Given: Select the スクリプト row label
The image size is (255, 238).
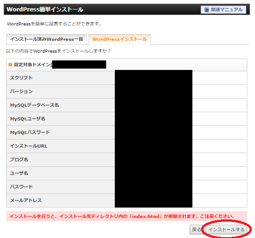Looking at the screenshot, I should coord(21,78).
